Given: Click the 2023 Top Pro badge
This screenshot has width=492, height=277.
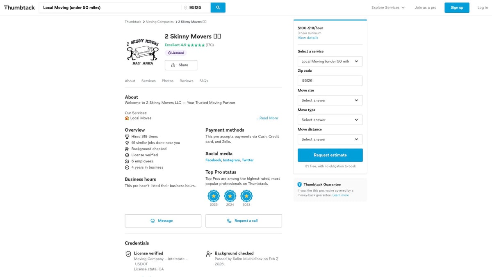Looking at the screenshot, I should [x=246, y=196].
